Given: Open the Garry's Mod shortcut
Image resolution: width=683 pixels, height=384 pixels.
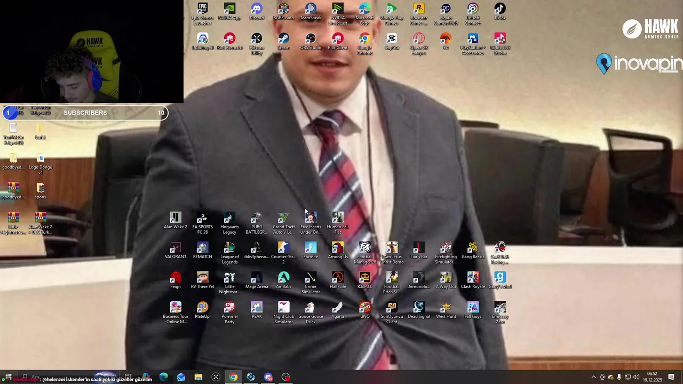Looking at the screenshot, I should 500,281.
